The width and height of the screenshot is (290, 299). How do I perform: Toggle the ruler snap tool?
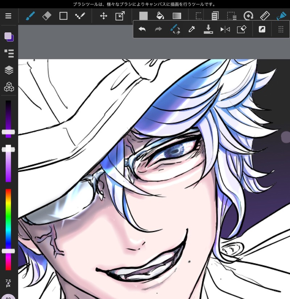(x=265, y=16)
